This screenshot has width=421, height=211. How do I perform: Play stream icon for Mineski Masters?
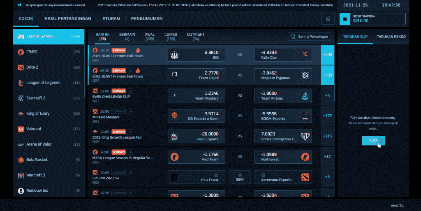point(130,111)
